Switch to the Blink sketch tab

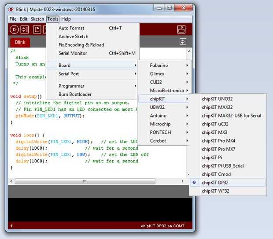click(x=20, y=42)
